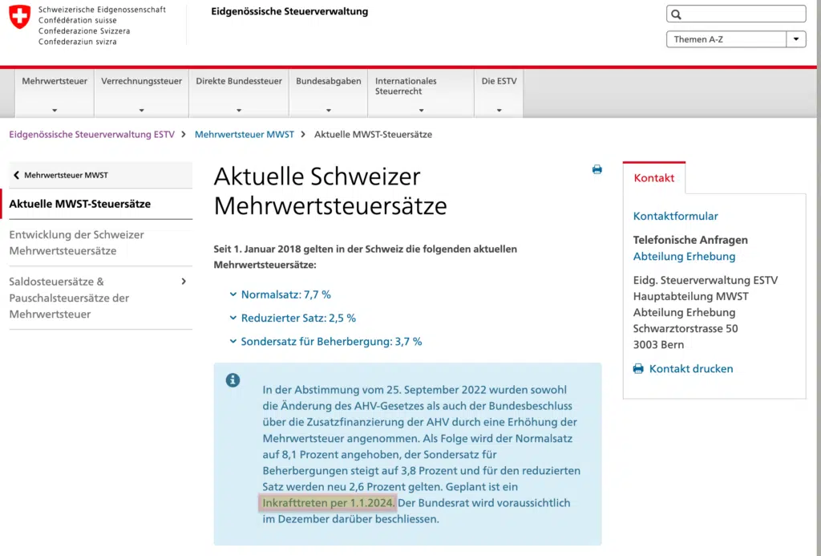This screenshot has width=821, height=556.
Task: Print the page via printer icon
Action: coord(597,169)
